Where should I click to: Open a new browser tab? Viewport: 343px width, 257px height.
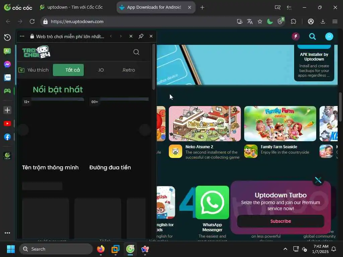[x=202, y=7]
